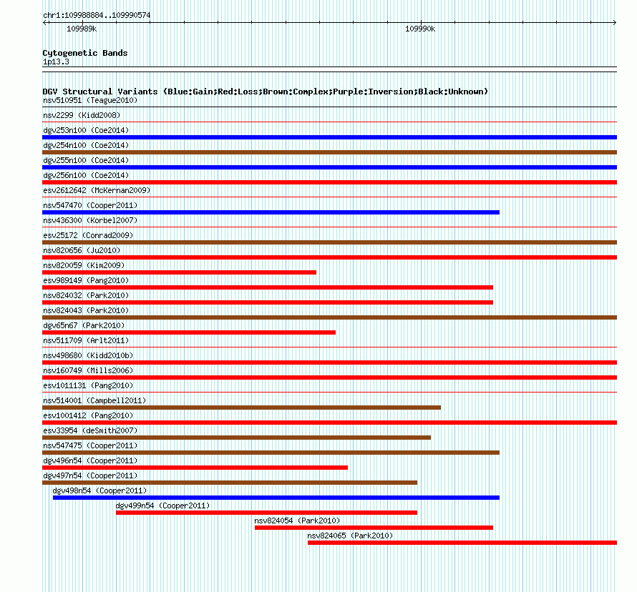This screenshot has height=592, width=637.
Task: Click the 1p13.3 band label
Action: point(56,61)
